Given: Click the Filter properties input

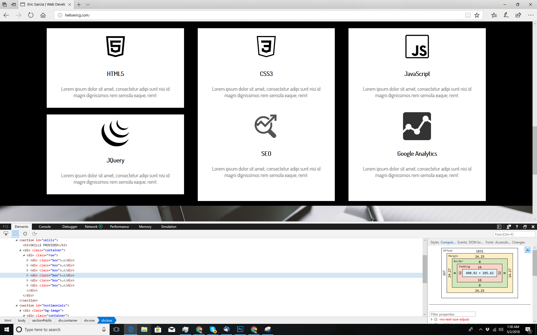Looking at the screenshot, I should [x=453, y=314].
